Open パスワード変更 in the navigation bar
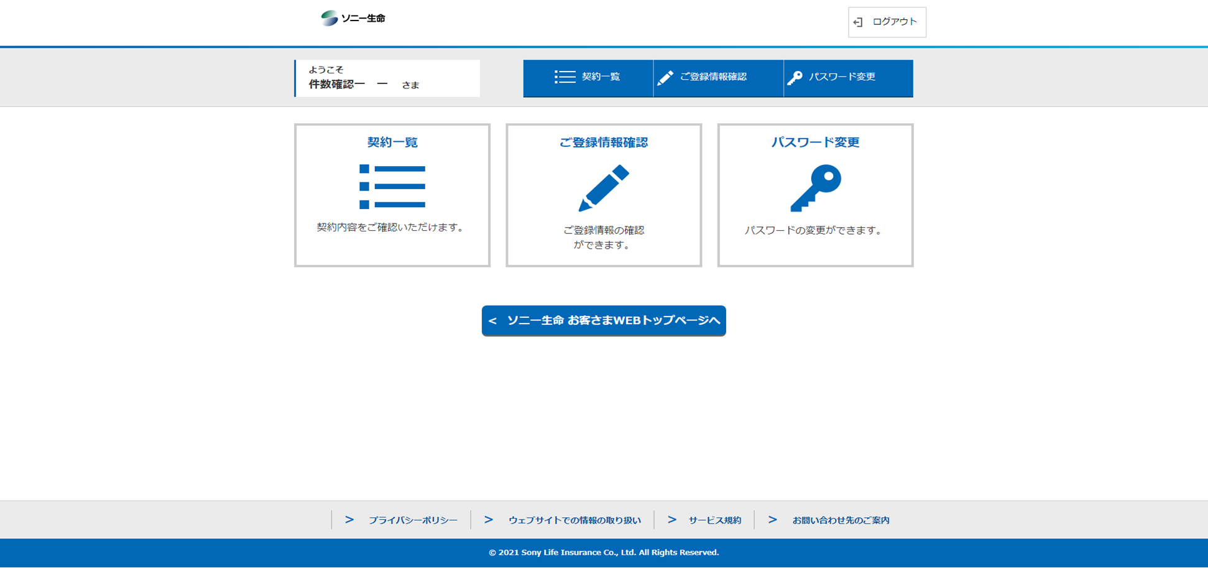The height and width of the screenshot is (568, 1208). pos(849,78)
